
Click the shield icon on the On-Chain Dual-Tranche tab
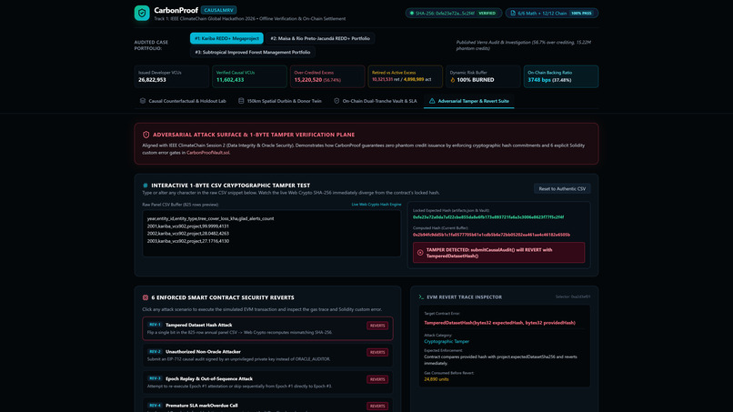(x=336, y=101)
